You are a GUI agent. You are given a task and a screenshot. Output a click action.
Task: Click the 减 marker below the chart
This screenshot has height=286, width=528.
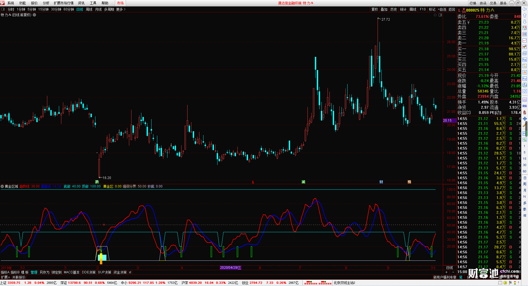[x=303, y=182]
